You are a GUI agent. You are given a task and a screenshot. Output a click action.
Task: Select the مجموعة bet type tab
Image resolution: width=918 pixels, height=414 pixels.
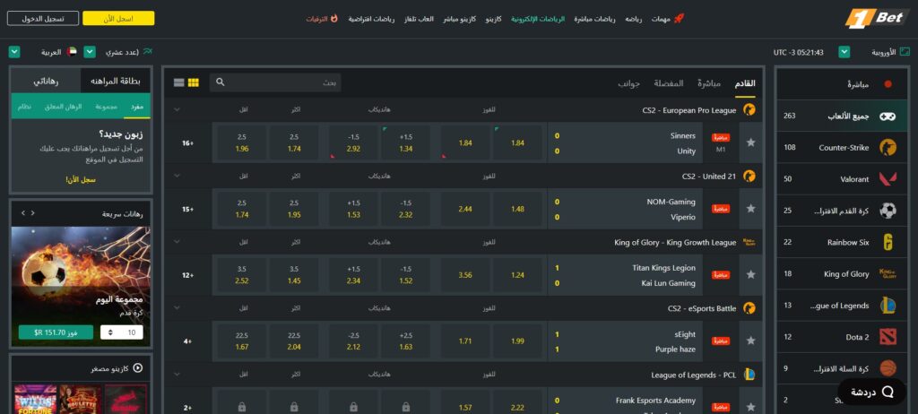pyautogui.click(x=107, y=107)
